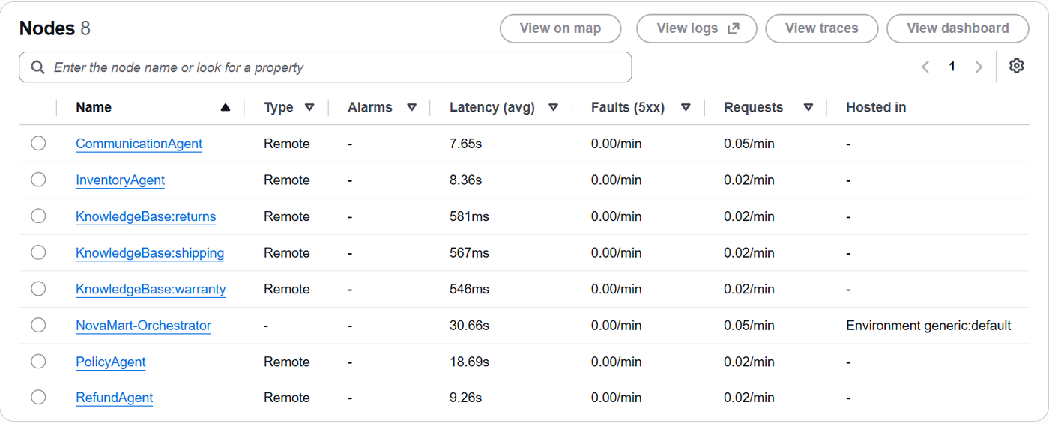The image size is (1049, 423).
Task: Click the search magnifier icon
Action: [x=38, y=67]
